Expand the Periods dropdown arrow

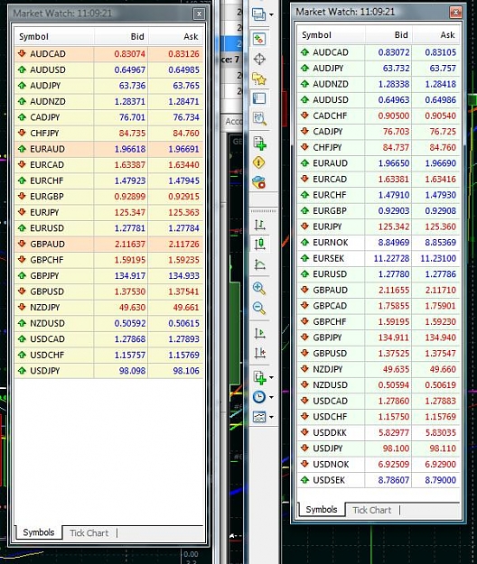point(271,397)
